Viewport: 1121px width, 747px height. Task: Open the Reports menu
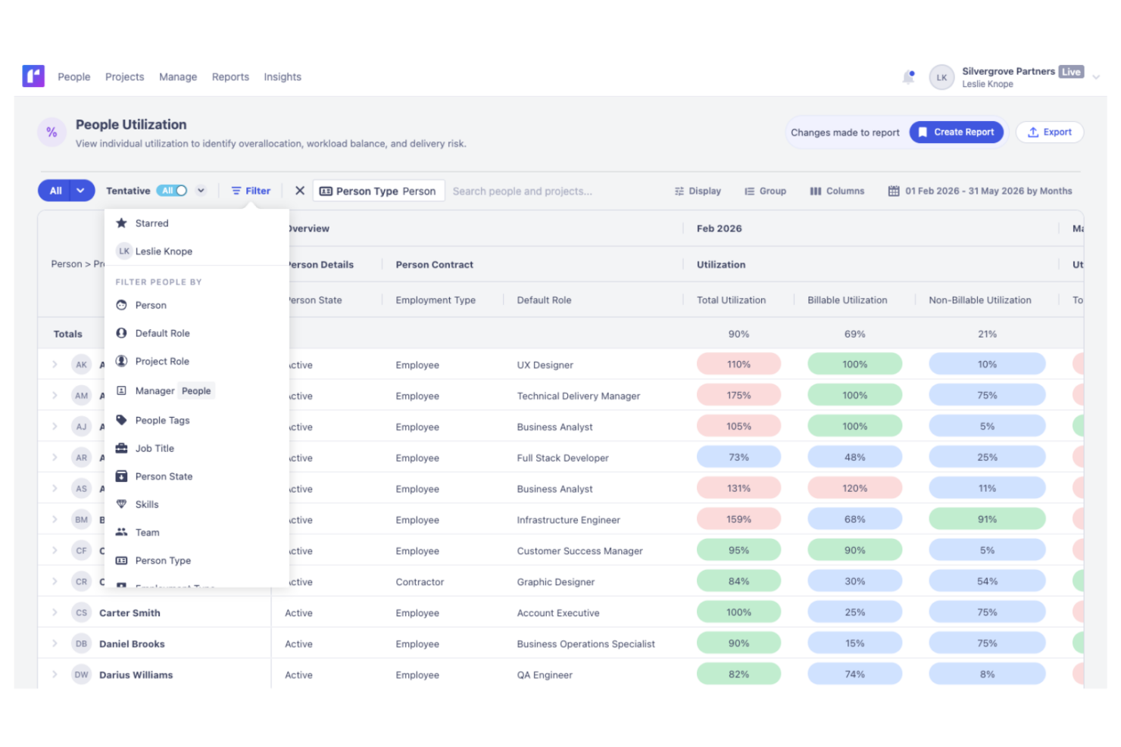pos(230,77)
